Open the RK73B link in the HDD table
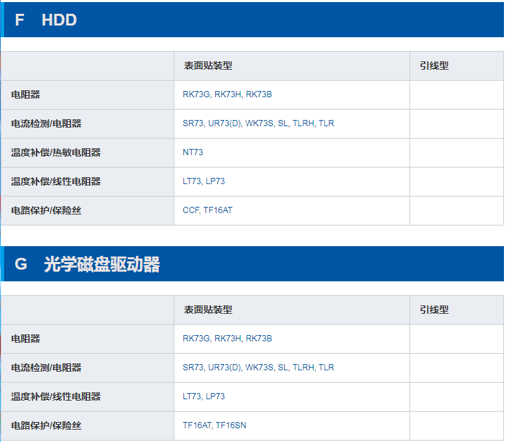 tap(259, 94)
